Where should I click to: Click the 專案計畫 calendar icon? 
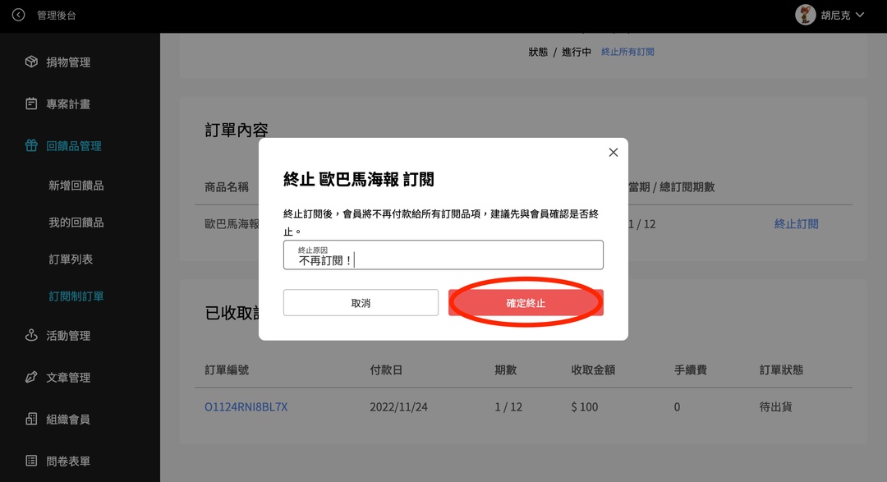pyautogui.click(x=31, y=104)
